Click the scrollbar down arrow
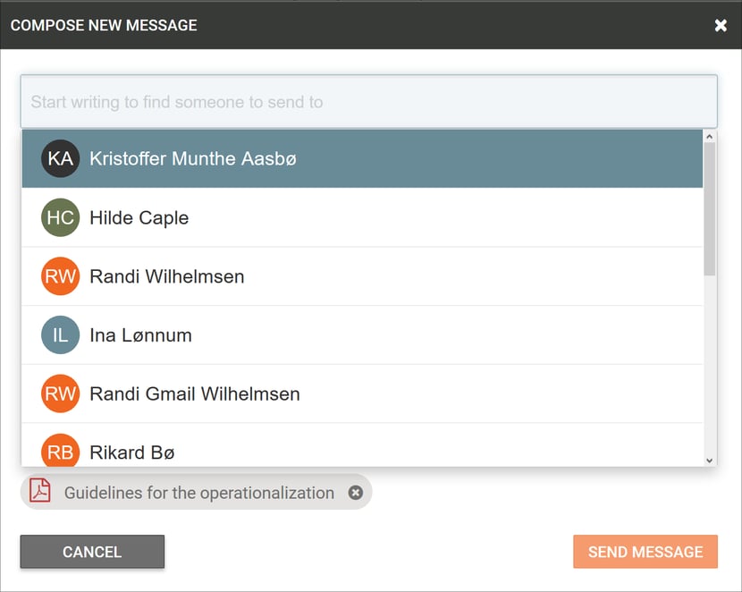The width and height of the screenshot is (742, 592). click(709, 461)
